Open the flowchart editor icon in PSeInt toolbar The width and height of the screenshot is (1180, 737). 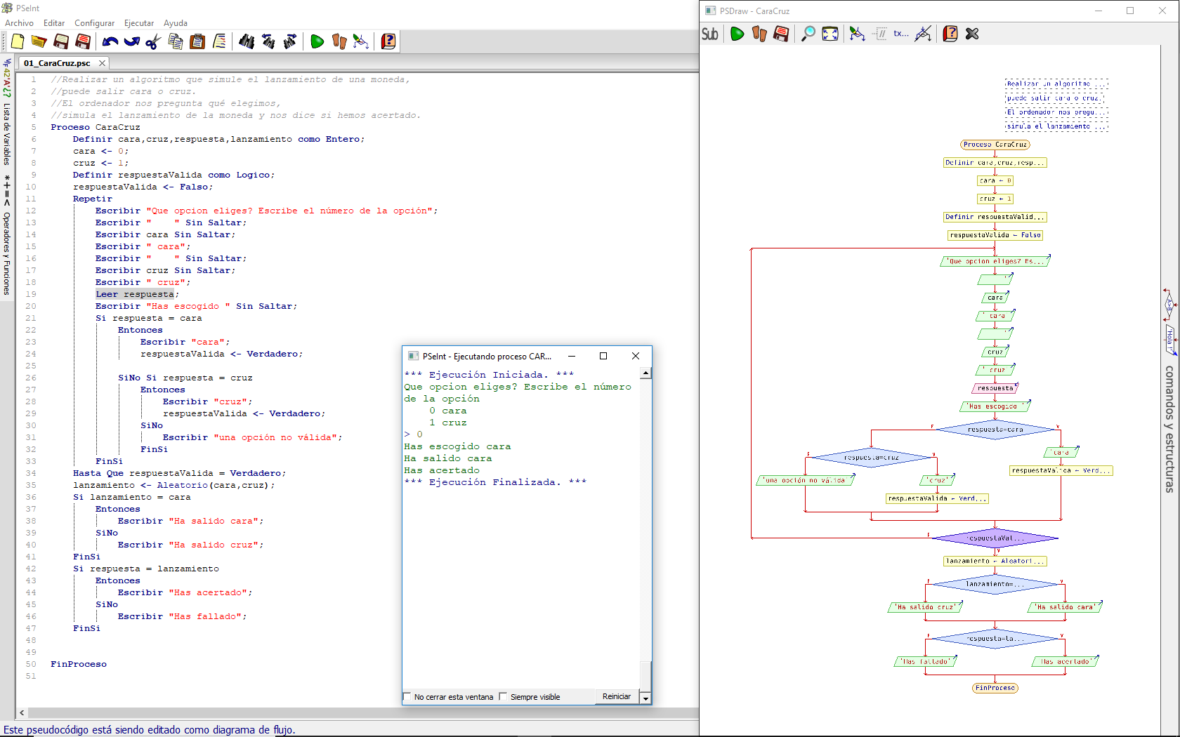coord(360,41)
